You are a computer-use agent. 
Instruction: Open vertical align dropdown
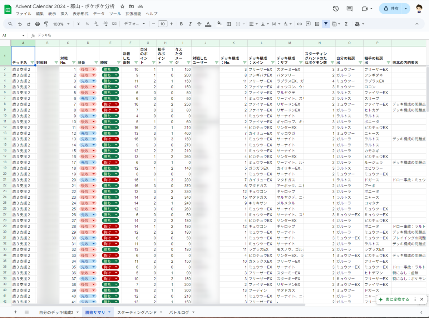[265, 24]
